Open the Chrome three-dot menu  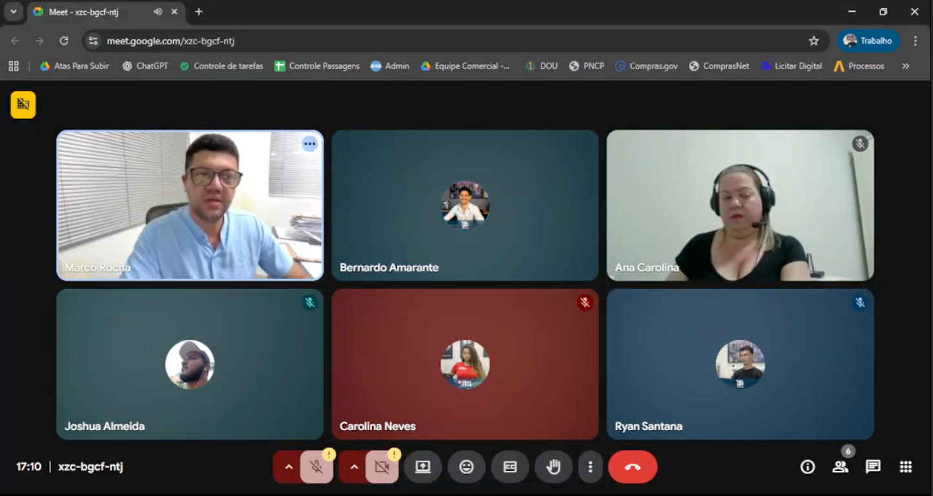[x=917, y=39]
